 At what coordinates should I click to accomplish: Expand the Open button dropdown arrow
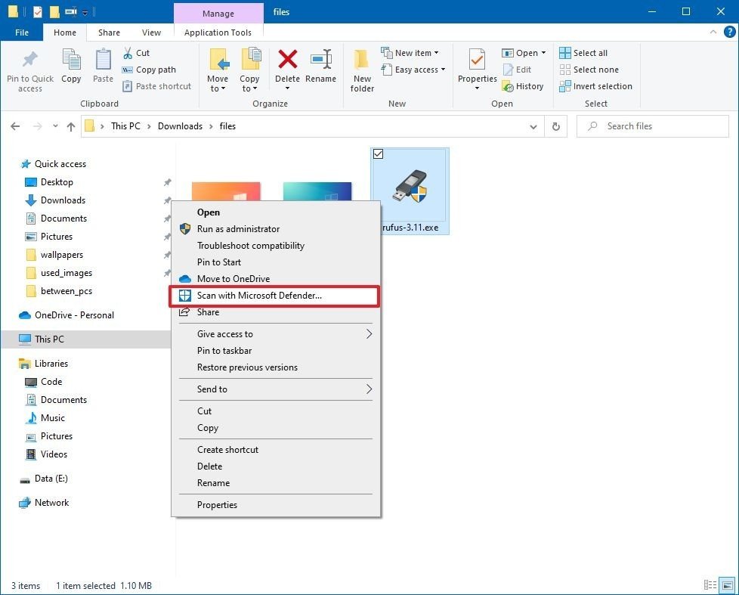543,53
